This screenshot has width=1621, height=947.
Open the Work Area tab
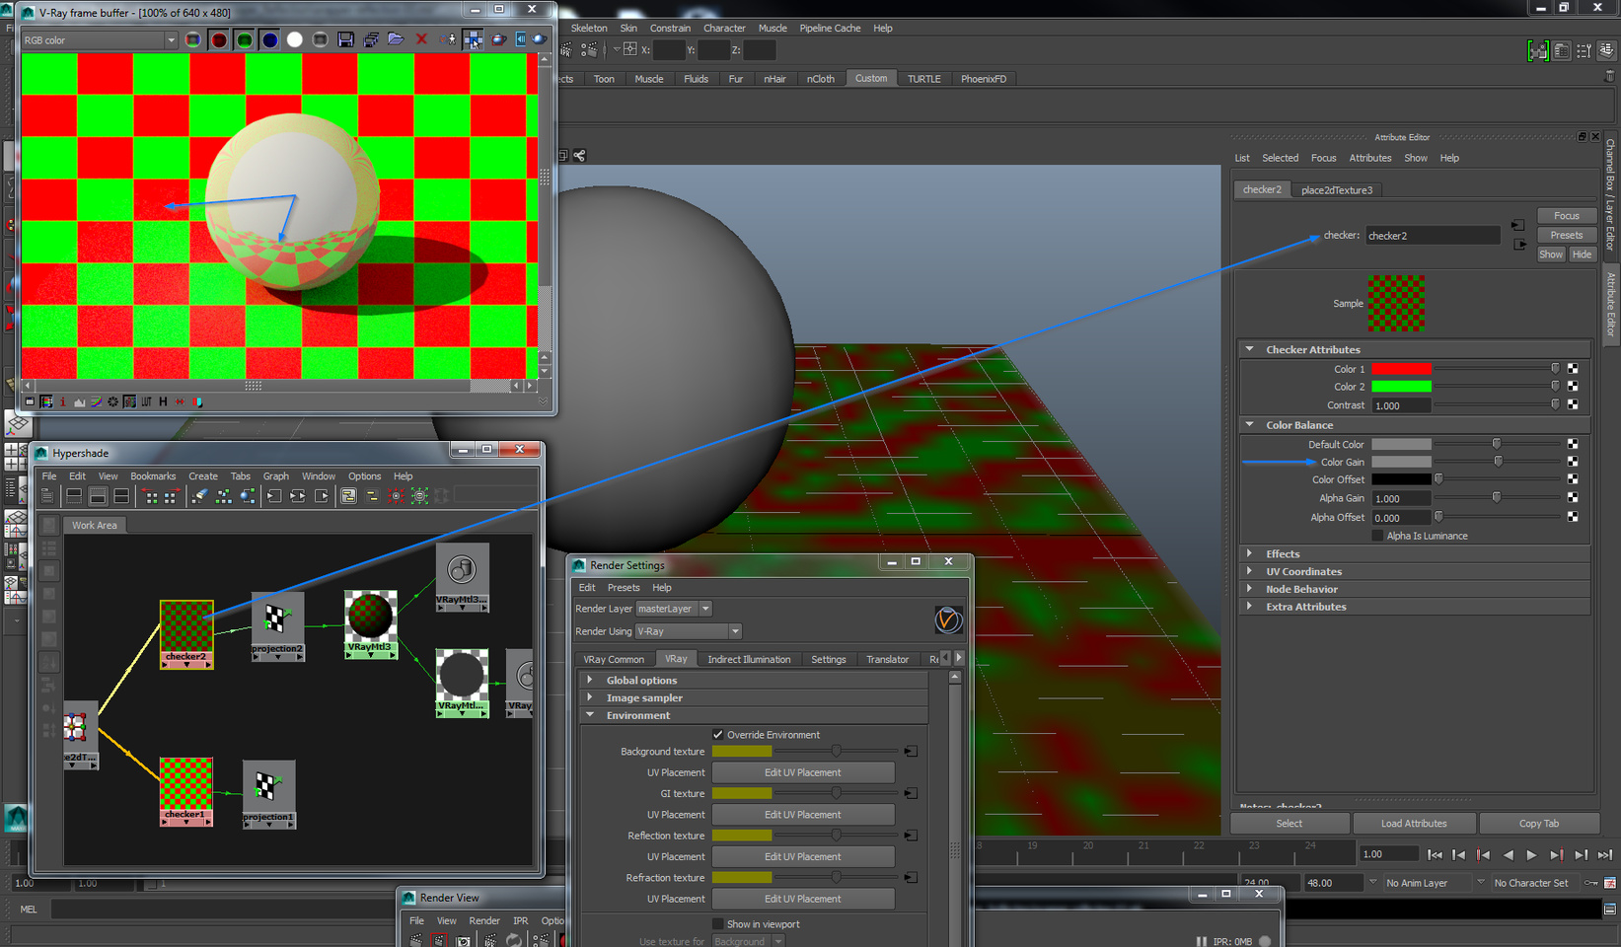[94, 525]
